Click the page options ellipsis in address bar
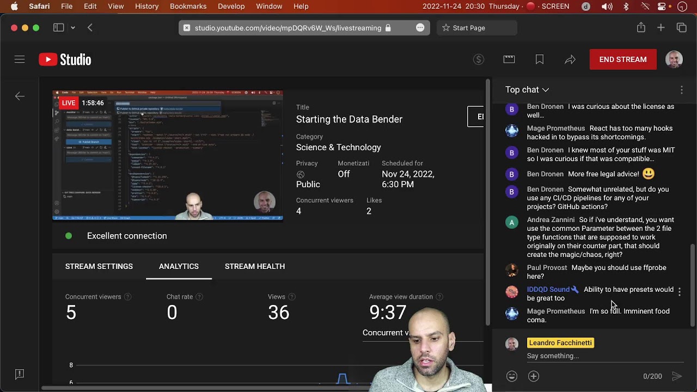 point(420,28)
